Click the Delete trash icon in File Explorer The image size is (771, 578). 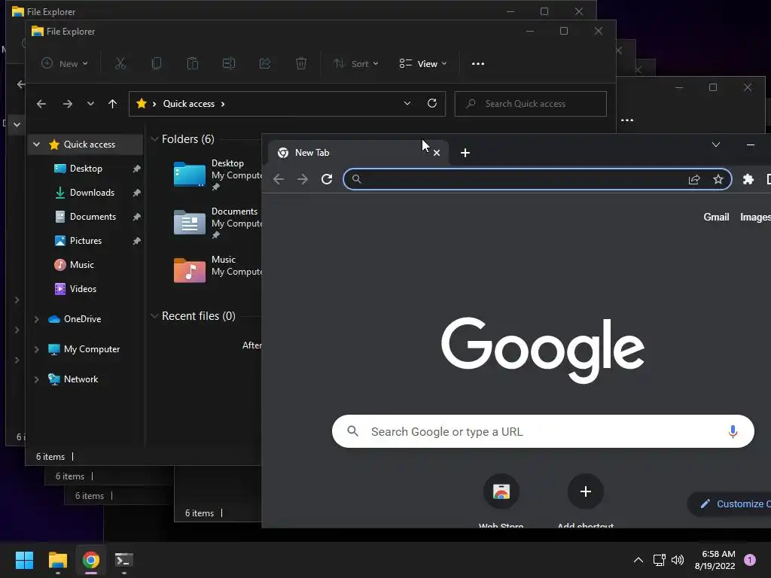301,63
